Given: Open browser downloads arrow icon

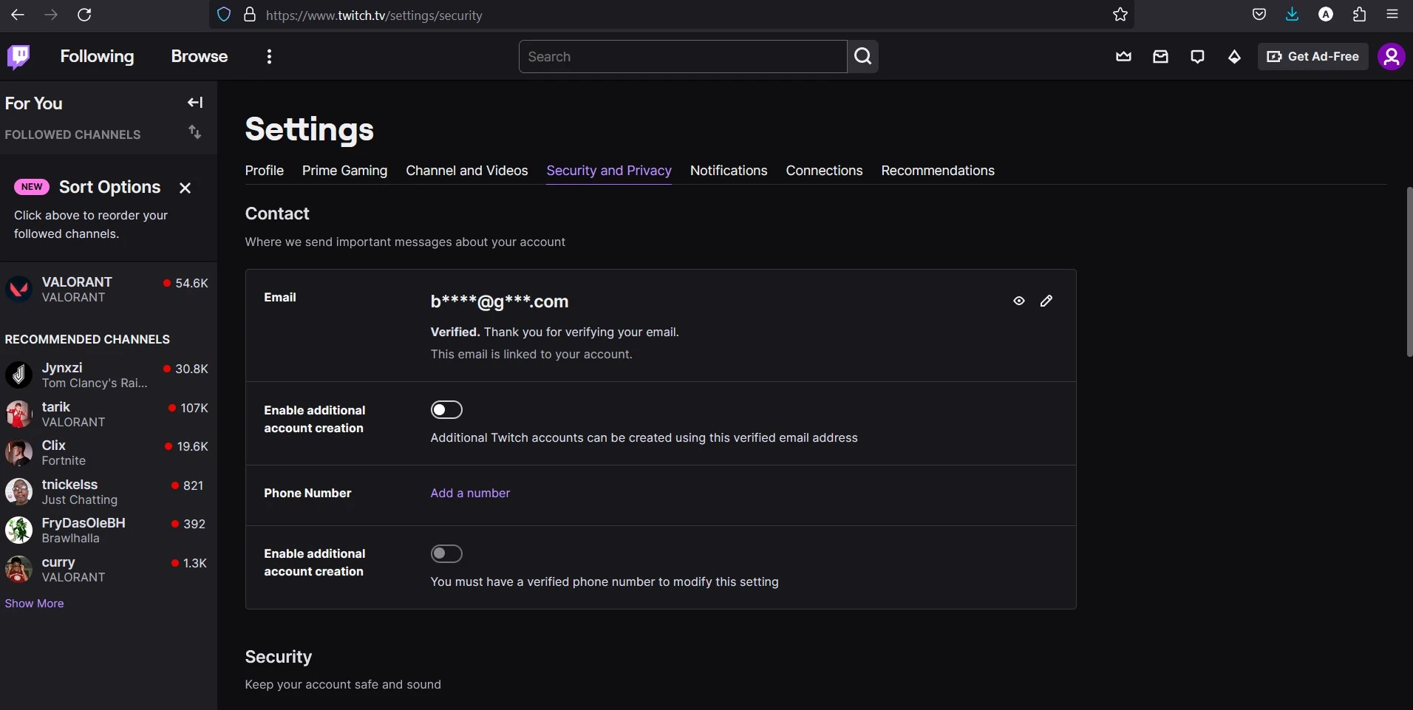Looking at the screenshot, I should [x=1293, y=15].
